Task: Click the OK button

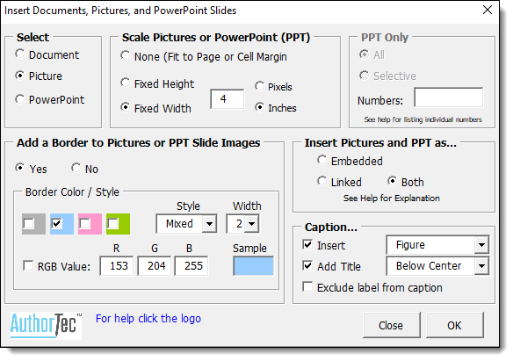Action: click(455, 325)
